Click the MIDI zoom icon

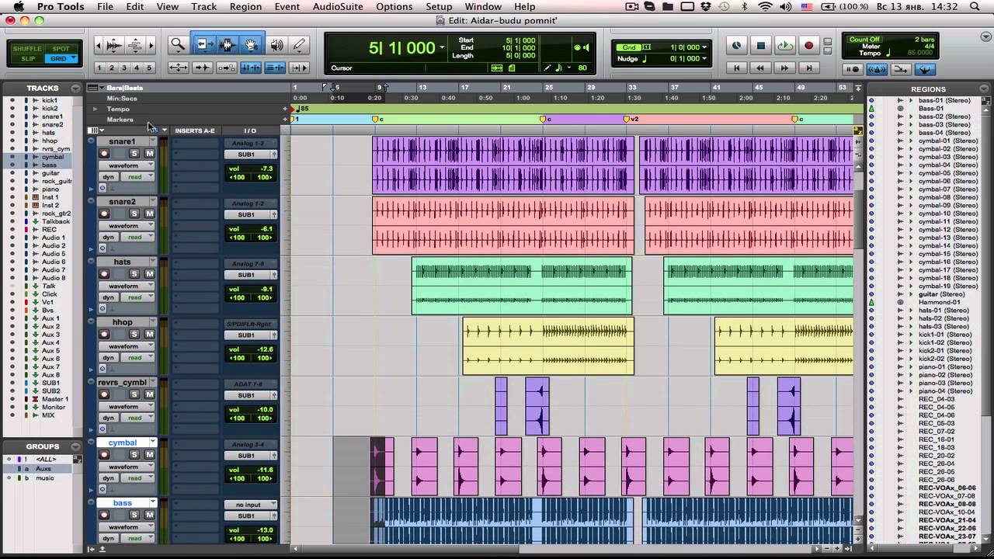pos(135,45)
